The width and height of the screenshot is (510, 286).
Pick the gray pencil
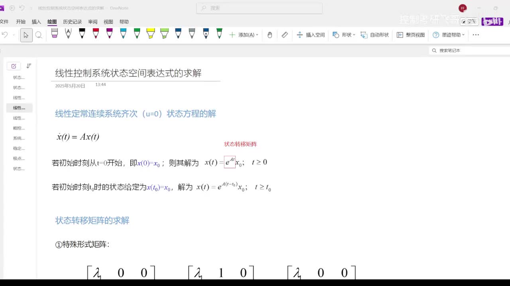coord(192,34)
